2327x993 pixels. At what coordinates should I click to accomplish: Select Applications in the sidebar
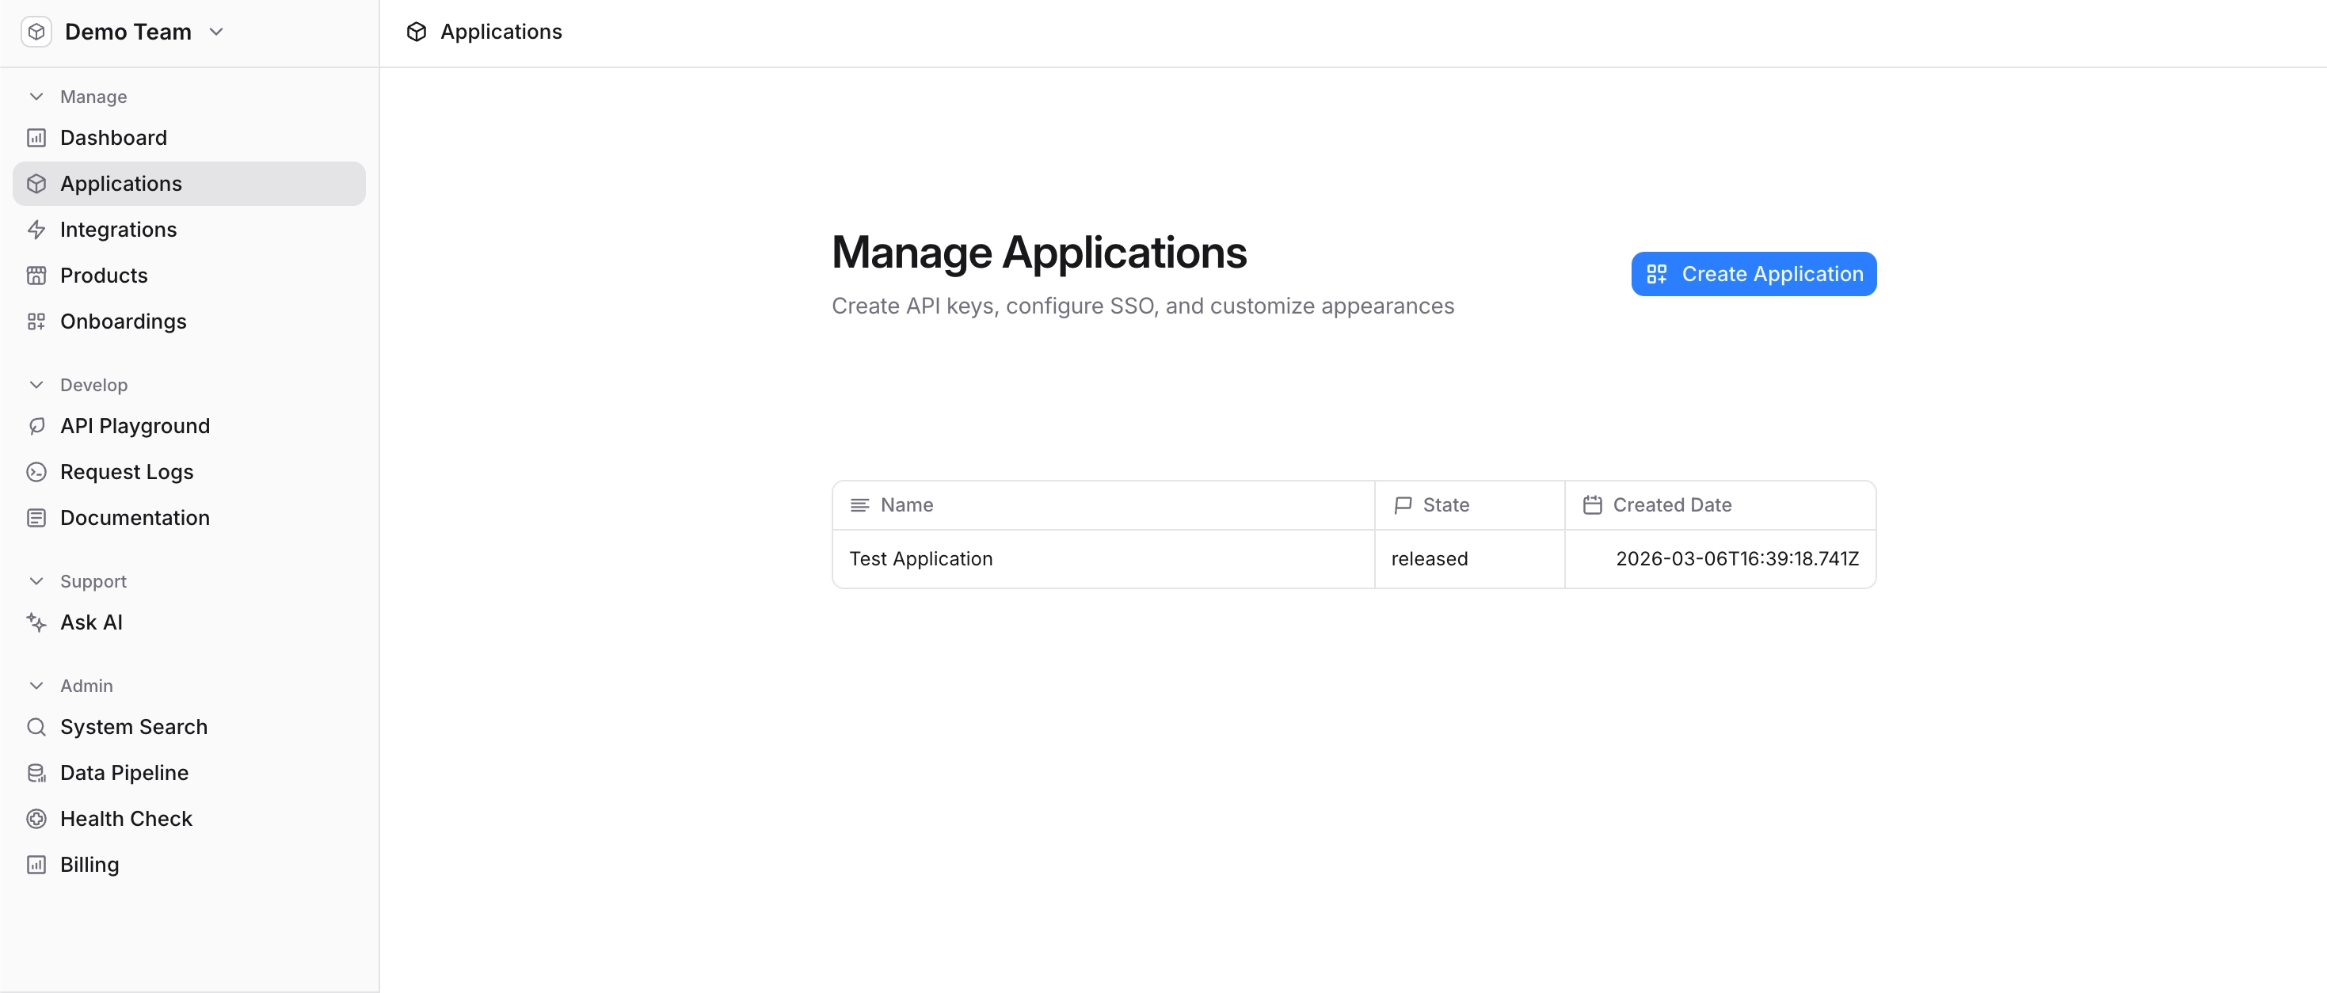[x=189, y=185]
